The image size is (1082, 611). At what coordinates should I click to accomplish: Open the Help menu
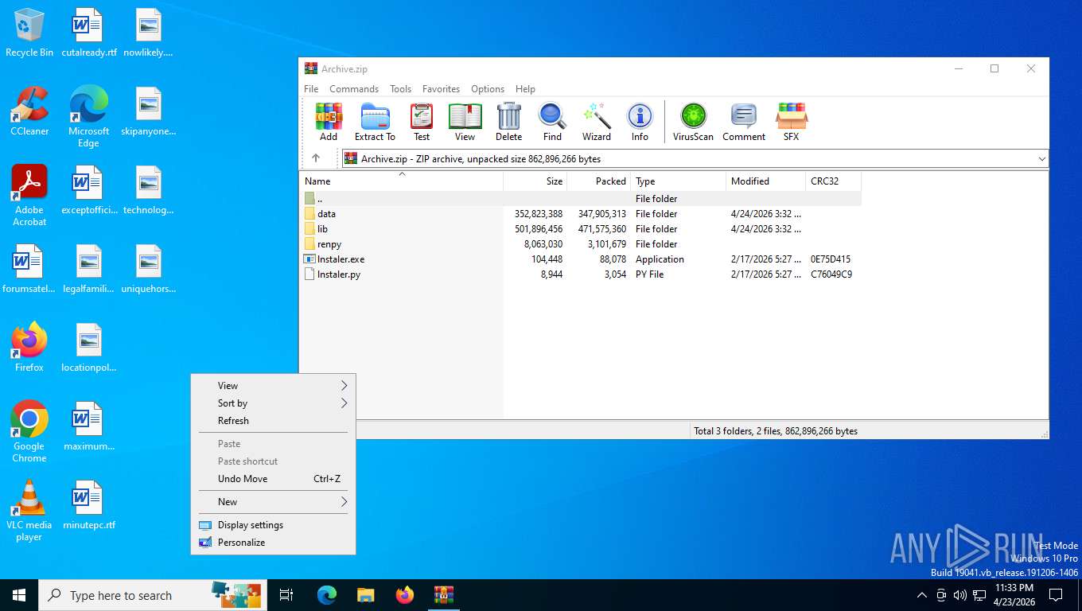coord(525,89)
